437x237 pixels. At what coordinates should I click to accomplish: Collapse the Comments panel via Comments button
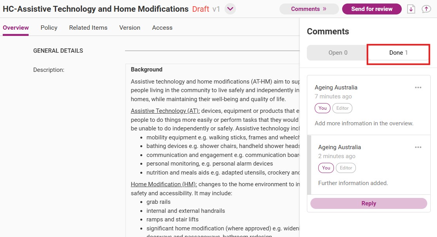click(309, 9)
